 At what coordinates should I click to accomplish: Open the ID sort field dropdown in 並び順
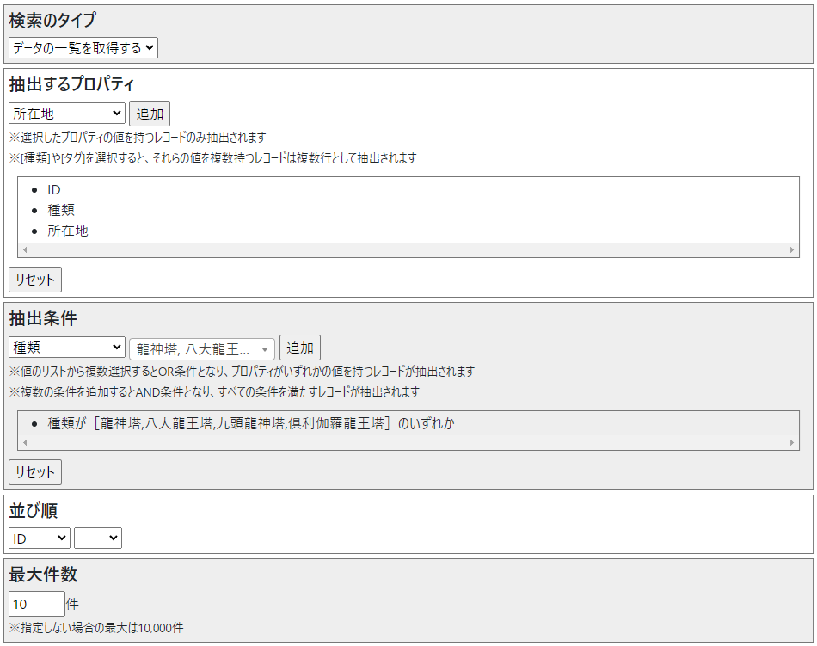[40, 538]
